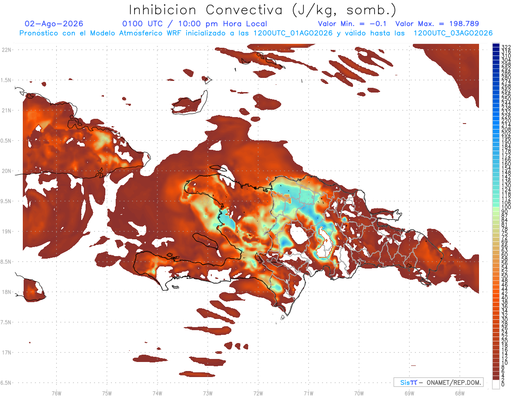
Task: Click the '72W' longitude label
Action: pos(258,393)
